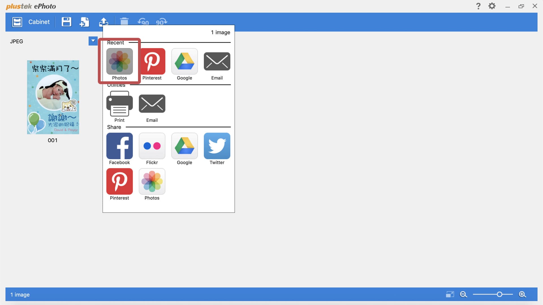Select Email in Utilities
The height and width of the screenshot is (305, 543).
point(152,108)
